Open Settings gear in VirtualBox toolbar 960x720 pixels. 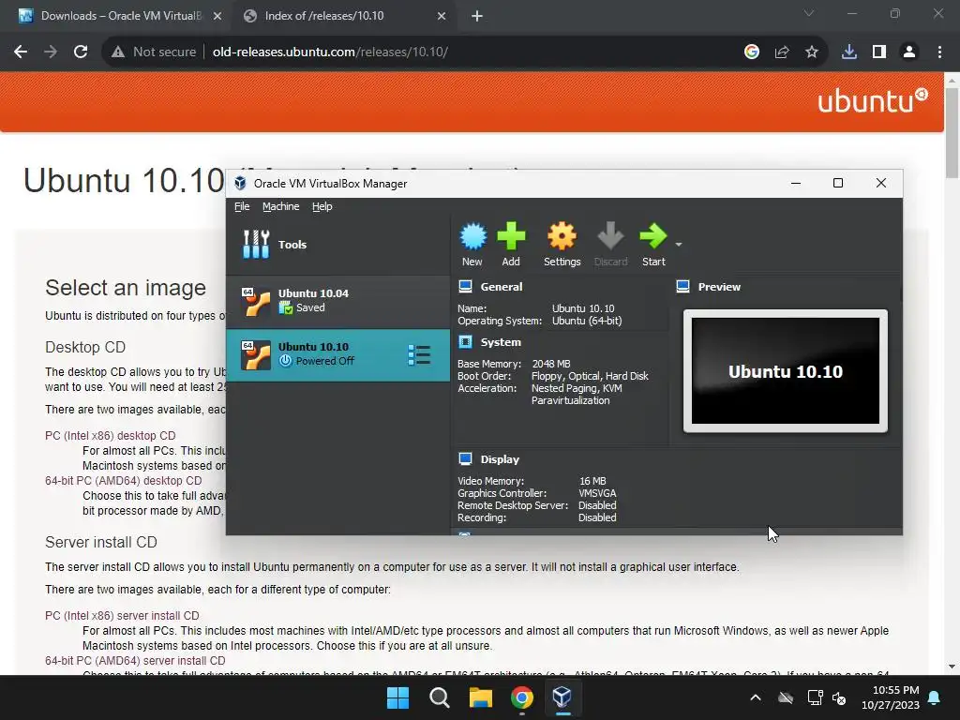562,237
